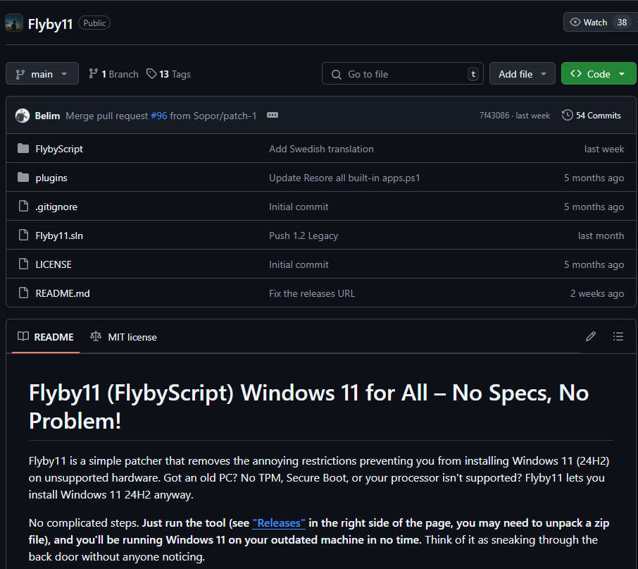Click the FlybyScript folder icon

click(x=23, y=149)
